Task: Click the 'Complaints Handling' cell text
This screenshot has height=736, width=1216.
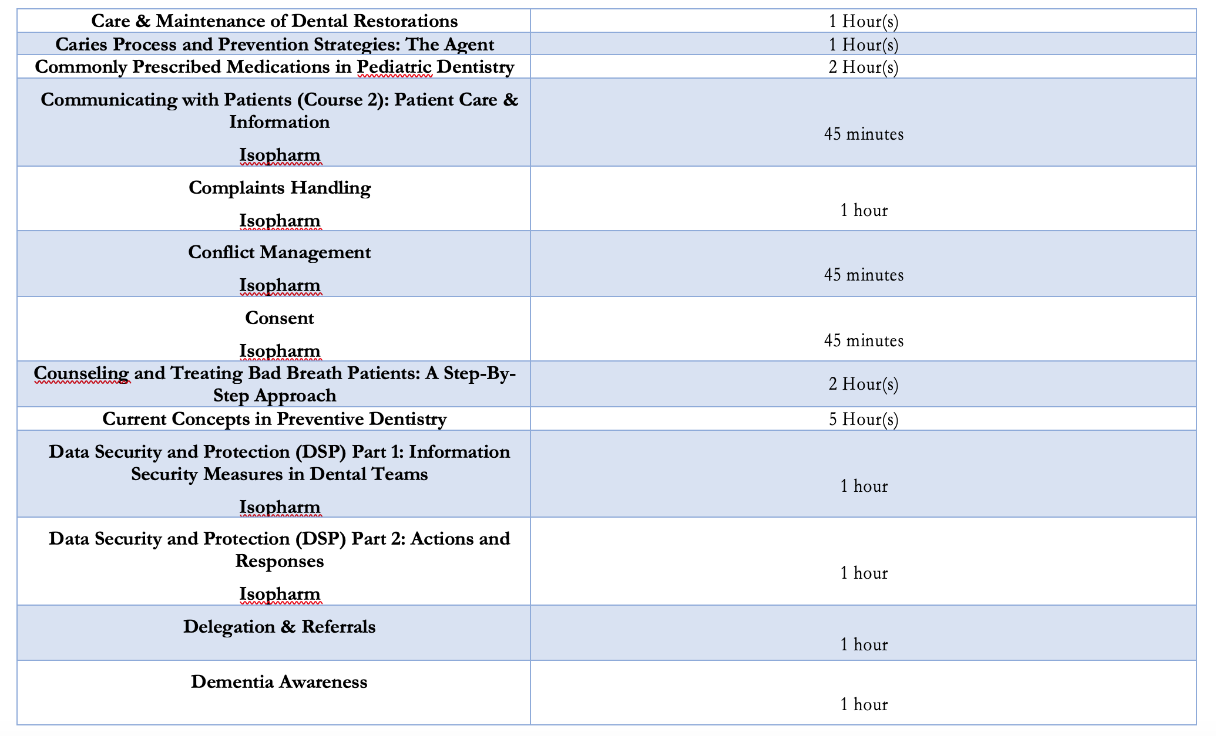Action: tap(280, 188)
